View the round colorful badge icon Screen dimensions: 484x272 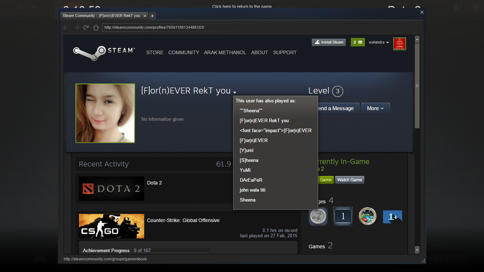(368, 216)
